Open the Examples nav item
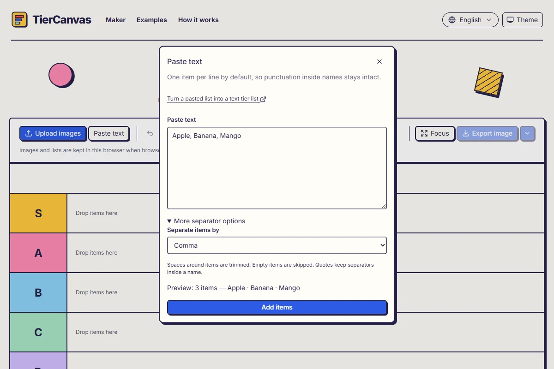The image size is (554, 369). pos(151,20)
